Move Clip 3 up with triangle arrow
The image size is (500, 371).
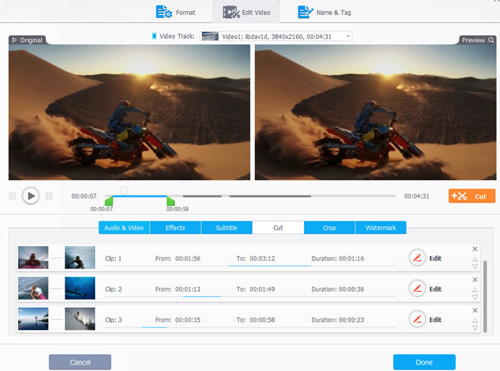[x=475, y=320]
